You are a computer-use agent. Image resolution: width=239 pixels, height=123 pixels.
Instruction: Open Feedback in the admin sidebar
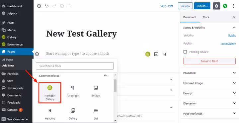[x=14, y=102]
